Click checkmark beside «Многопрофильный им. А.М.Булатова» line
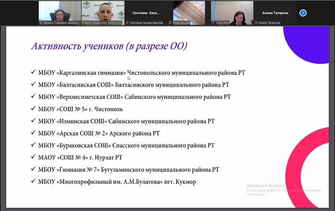The image size is (335, 211). (33, 181)
